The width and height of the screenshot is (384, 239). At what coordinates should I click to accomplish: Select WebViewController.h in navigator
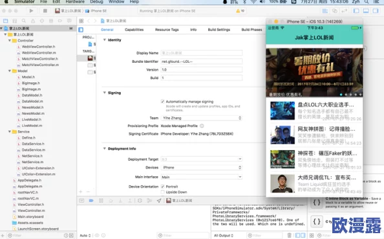tap(38, 47)
